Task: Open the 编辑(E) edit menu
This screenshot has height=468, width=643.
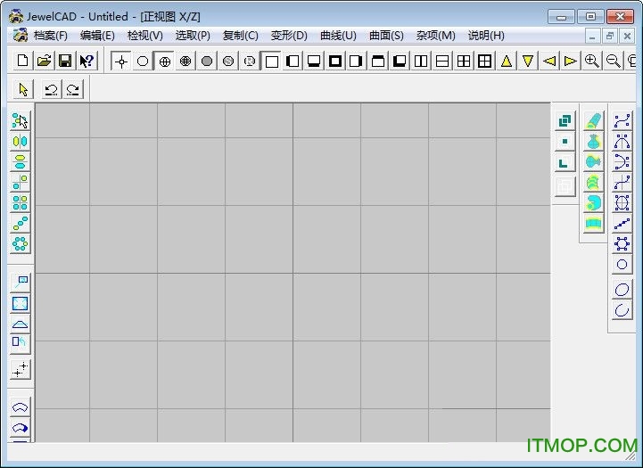Action: pyautogui.click(x=97, y=36)
